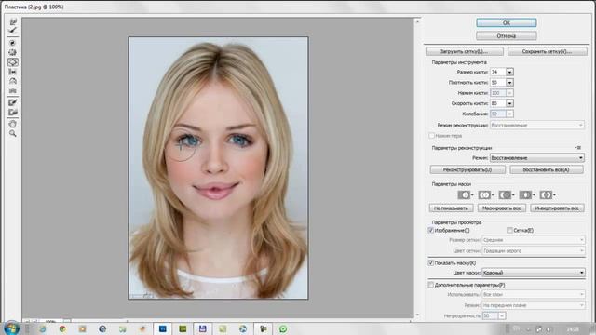
Task: Switch to Photoshop in the taskbar
Action: coord(163,328)
